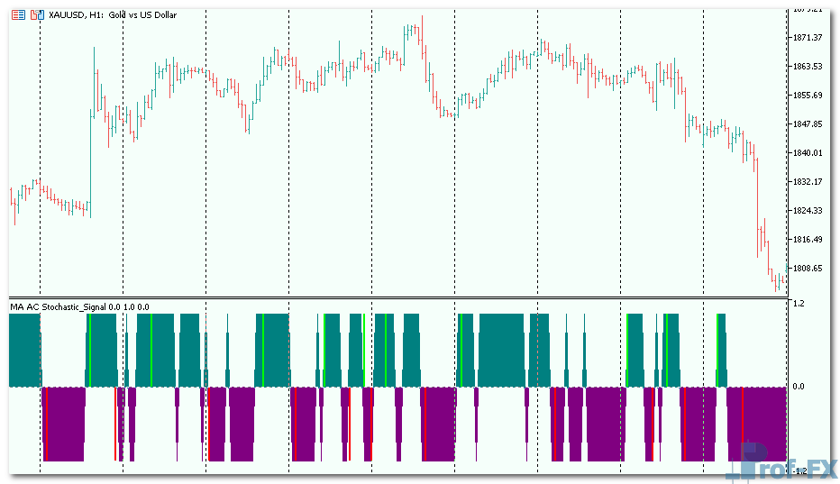Click the divider between chart and indicator
Viewport: 840px width, 484px height.
coord(397,298)
